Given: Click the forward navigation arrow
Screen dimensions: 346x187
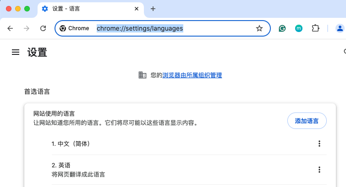Looking at the screenshot, I should pyautogui.click(x=27, y=28).
